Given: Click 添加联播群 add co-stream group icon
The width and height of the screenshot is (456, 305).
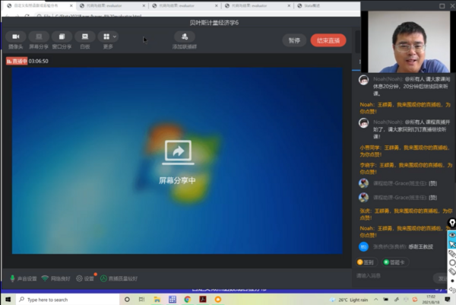Looking at the screenshot, I should (x=185, y=37).
